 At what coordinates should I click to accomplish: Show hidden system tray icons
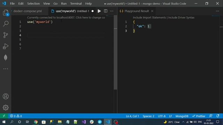click(183, 122)
